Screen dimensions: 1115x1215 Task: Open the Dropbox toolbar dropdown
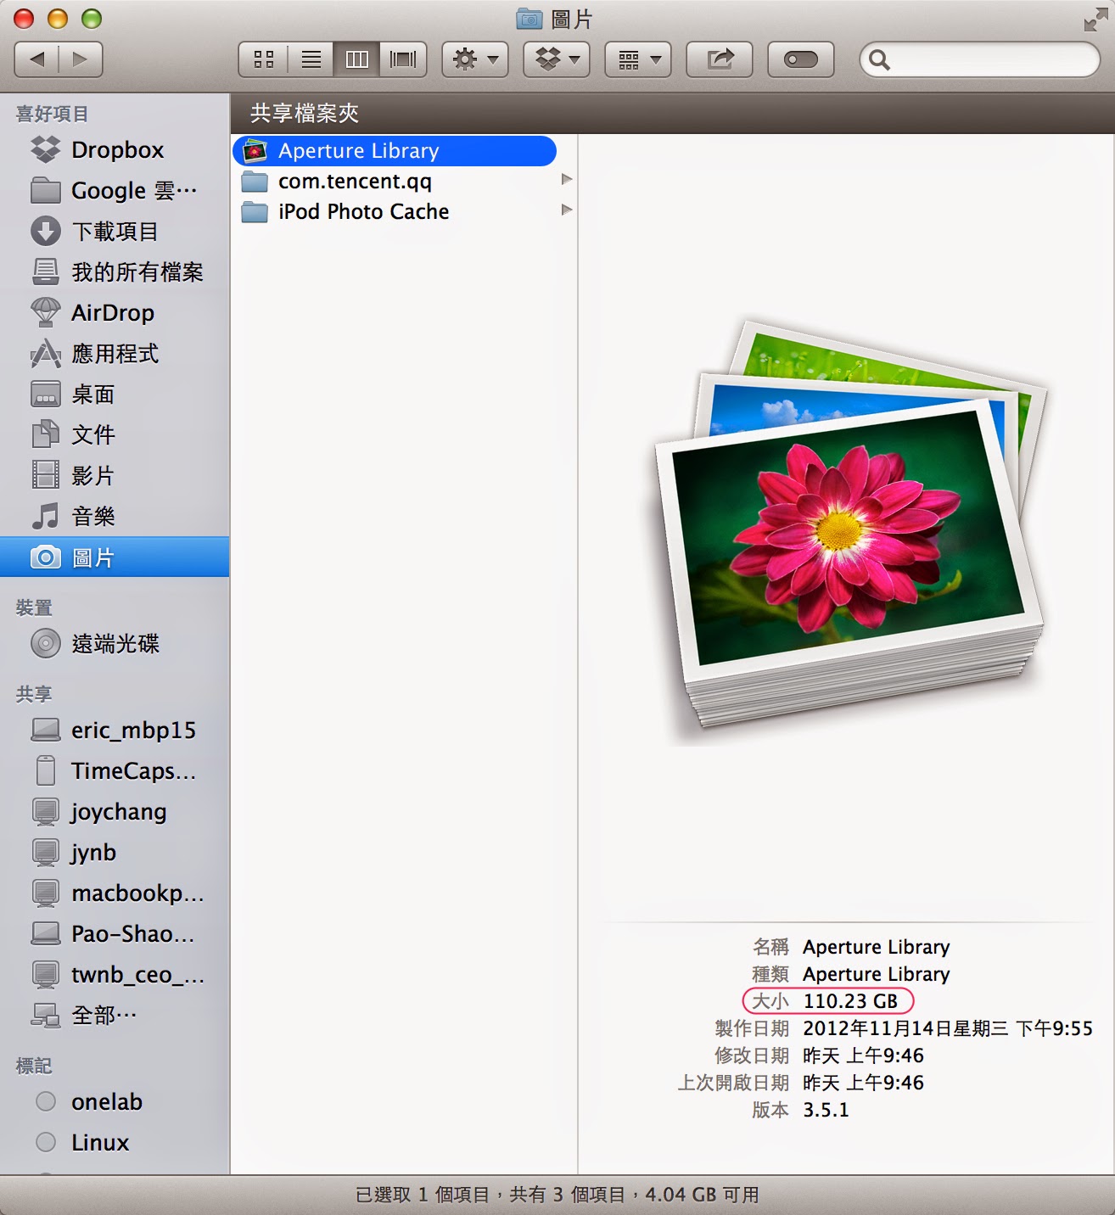click(x=557, y=59)
